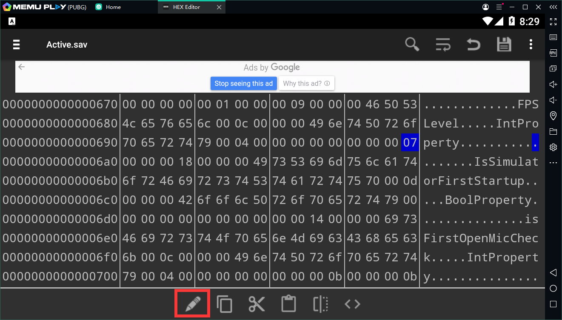Tap the angle brackets jump icon
Viewport: 562px width, 320px height.
point(352,304)
